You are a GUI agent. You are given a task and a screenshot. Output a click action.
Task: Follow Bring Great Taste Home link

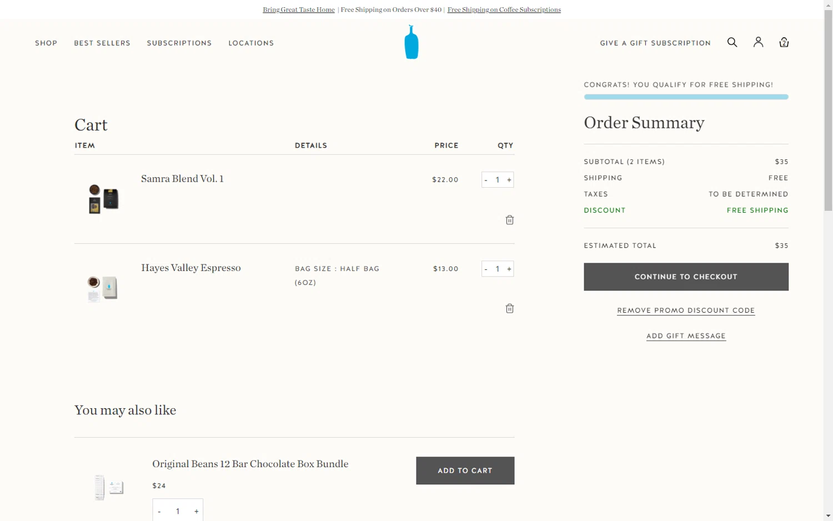299,9
